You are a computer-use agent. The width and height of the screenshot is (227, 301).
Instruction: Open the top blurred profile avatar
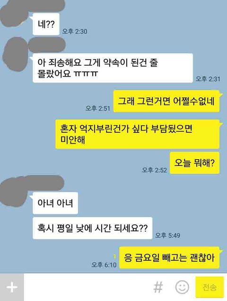coord(13,15)
